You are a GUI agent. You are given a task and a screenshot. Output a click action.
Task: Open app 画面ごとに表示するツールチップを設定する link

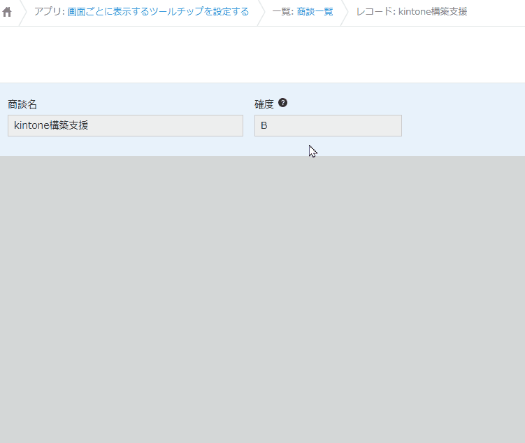pyautogui.click(x=158, y=12)
